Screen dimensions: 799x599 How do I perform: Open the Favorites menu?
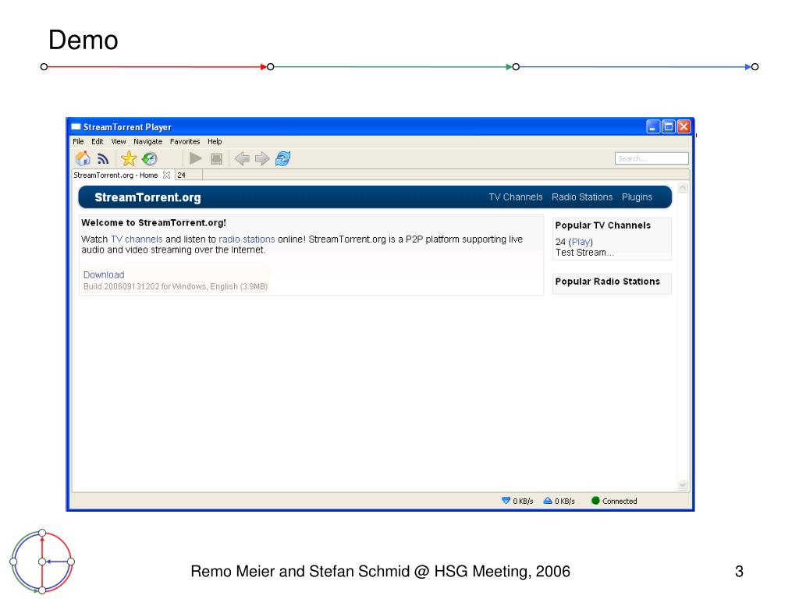185,142
